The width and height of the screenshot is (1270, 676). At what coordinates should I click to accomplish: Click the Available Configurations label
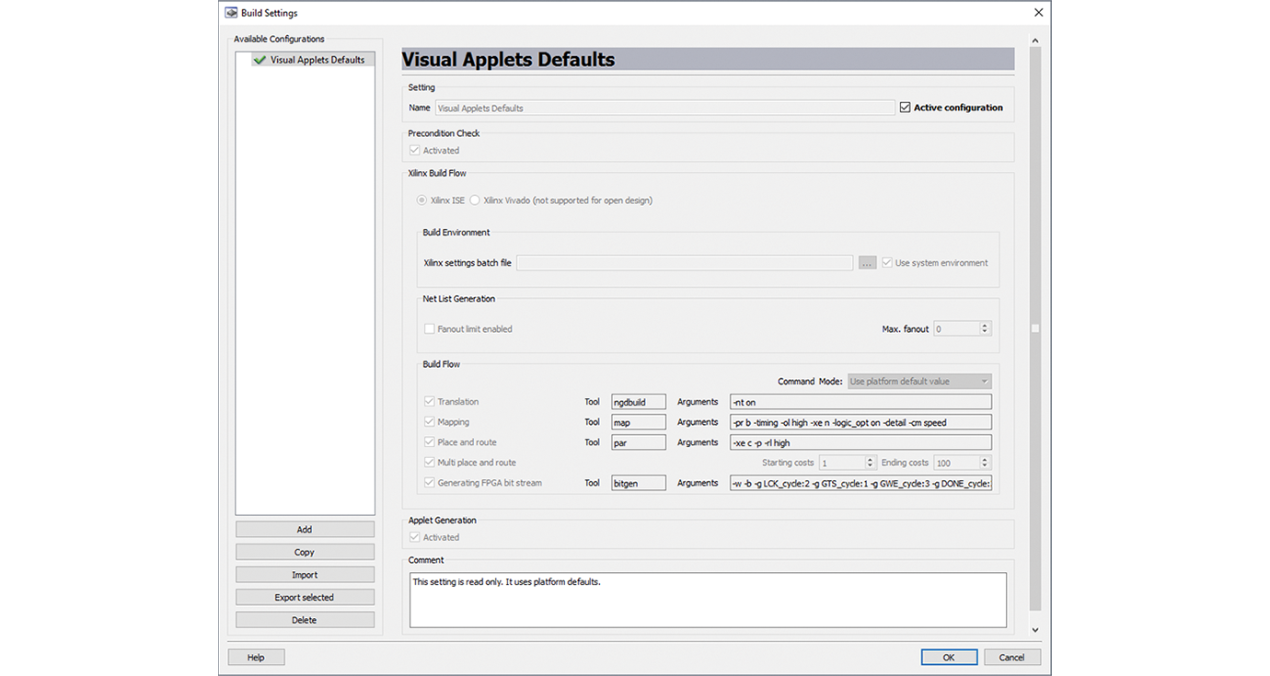pyautogui.click(x=279, y=39)
